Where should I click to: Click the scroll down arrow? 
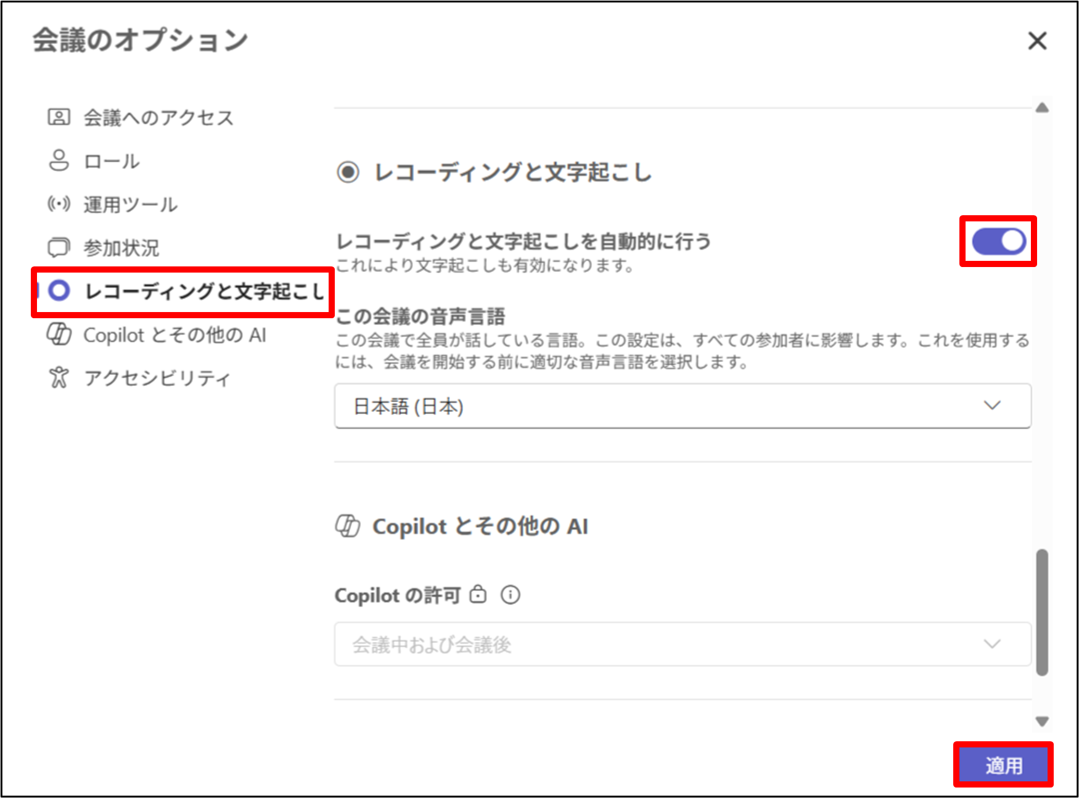point(1042,721)
